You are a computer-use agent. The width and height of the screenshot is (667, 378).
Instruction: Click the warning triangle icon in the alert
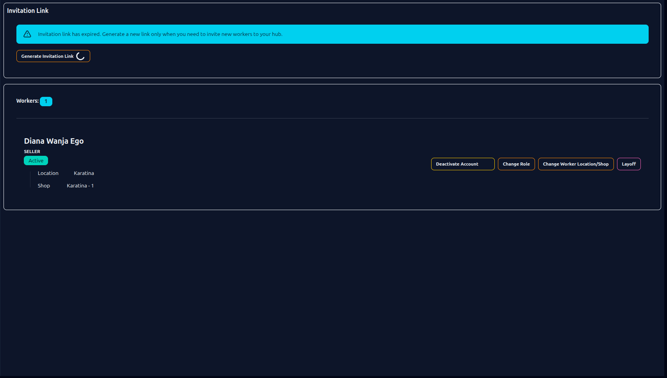click(x=27, y=34)
